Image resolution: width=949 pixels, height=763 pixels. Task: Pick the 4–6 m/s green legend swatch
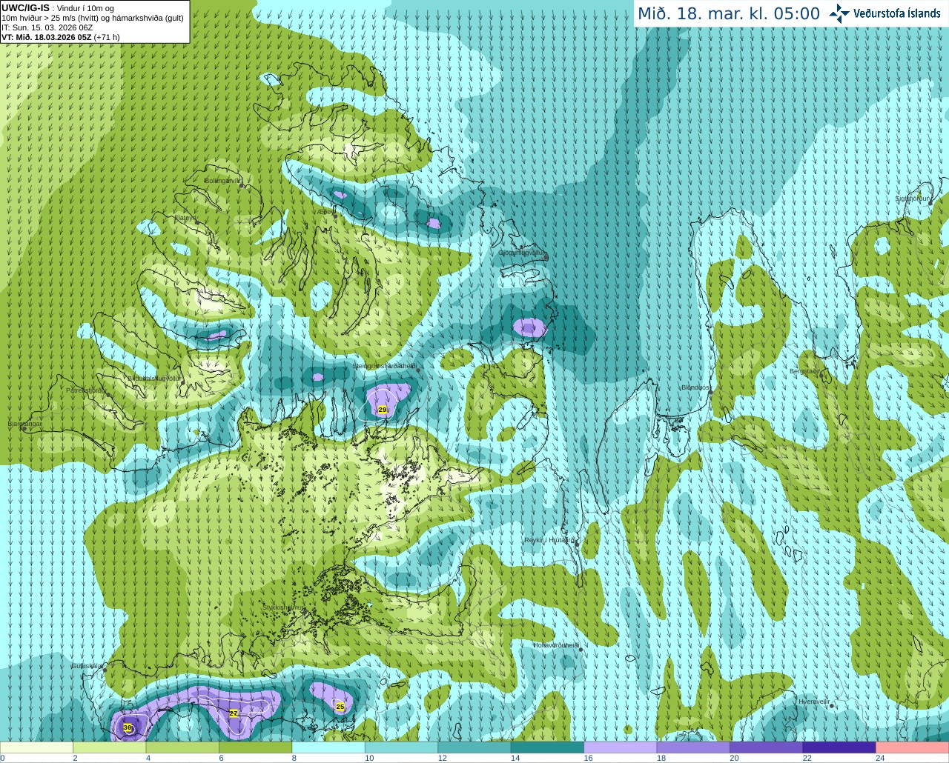[x=182, y=747]
